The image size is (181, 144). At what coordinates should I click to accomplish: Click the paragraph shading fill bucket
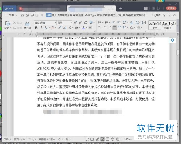pos(132,28)
